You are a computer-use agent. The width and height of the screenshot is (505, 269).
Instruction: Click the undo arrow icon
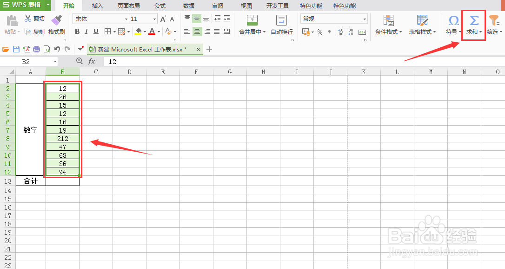(x=57, y=49)
